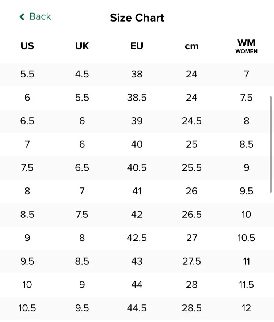Click US size 9.5 cell

27,261
